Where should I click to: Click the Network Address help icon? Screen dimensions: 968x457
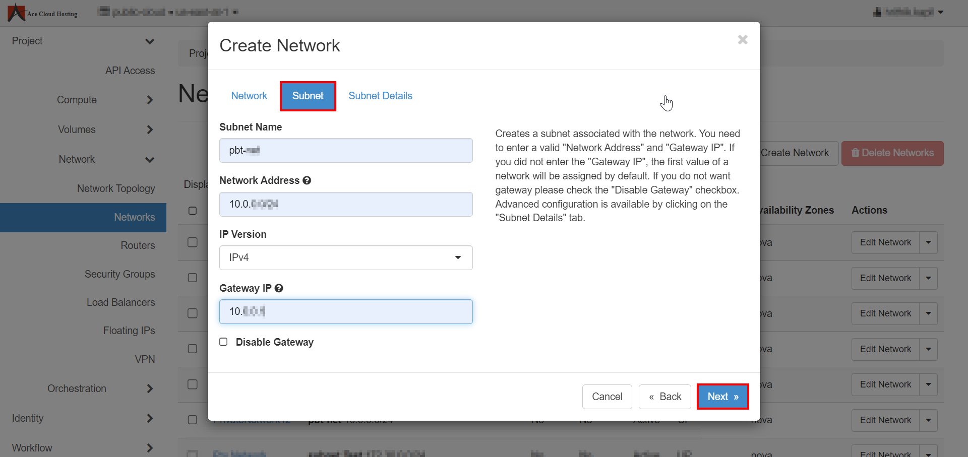pyautogui.click(x=307, y=180)
